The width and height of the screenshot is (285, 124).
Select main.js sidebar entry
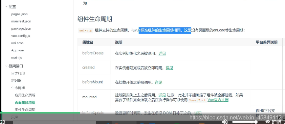pos(17,57)
